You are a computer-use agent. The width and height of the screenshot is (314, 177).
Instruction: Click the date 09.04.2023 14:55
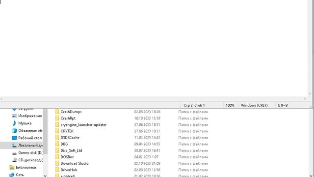147,144
